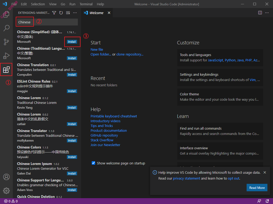Select the Welcome editor tab
The width and height of the screenshot is (273, 204).
[97, 13]
